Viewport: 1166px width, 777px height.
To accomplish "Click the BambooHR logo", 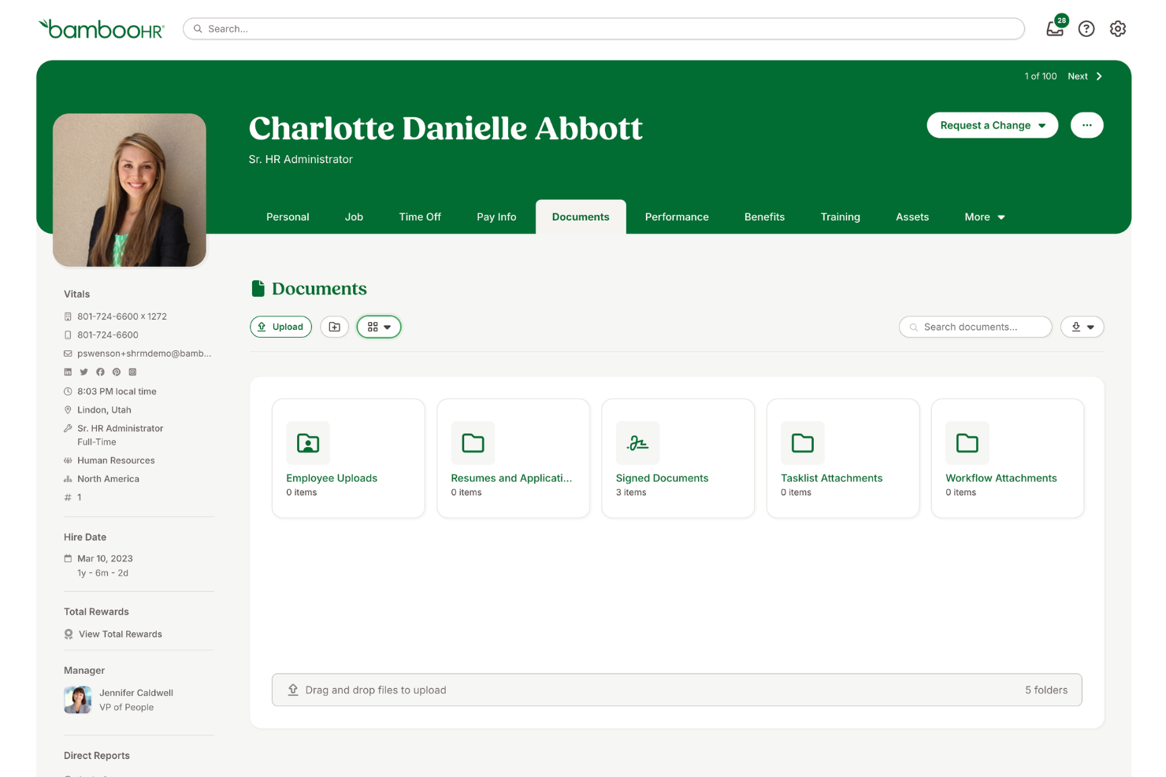I will [101, 28].
